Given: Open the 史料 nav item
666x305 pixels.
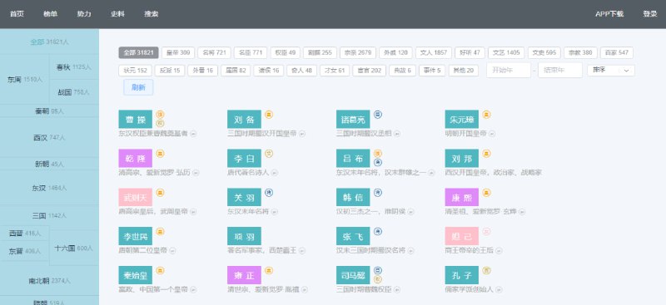Looking at the screenshot, I should [117, 14].
